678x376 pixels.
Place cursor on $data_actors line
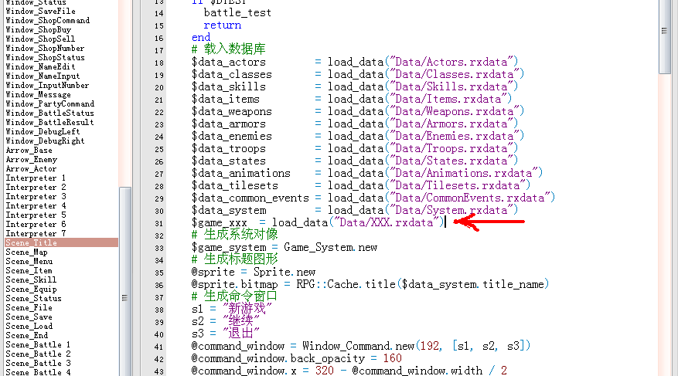click(355, 63)
